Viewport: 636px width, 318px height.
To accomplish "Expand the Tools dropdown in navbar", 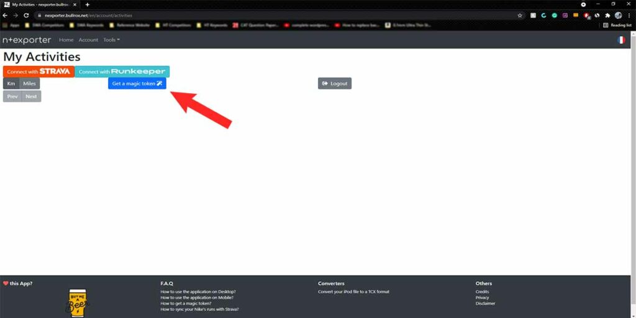I will (x=111, y=40).
